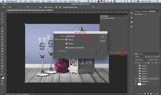This screenshot has height=95, width=161.
Task: Click the foreground color swatch
Action: (2, 77)
